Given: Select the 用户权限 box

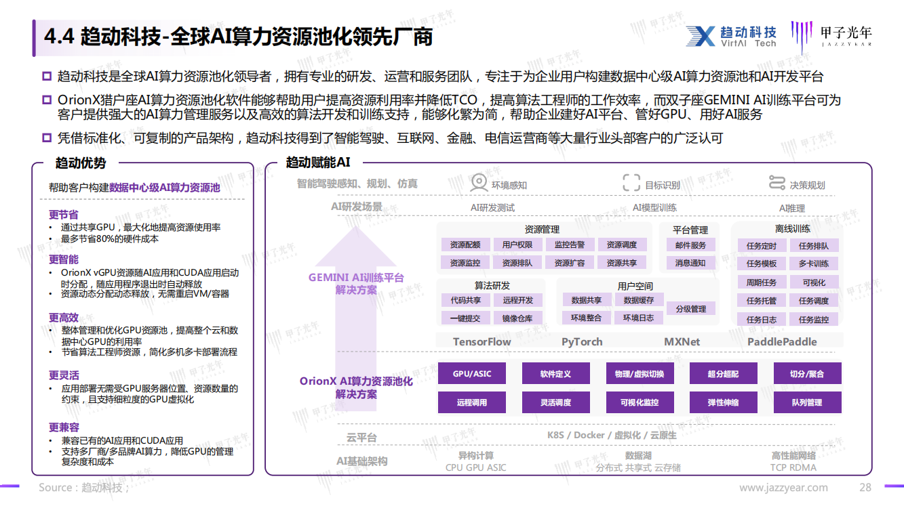Looking at the screenshot, I should point(517,245).
